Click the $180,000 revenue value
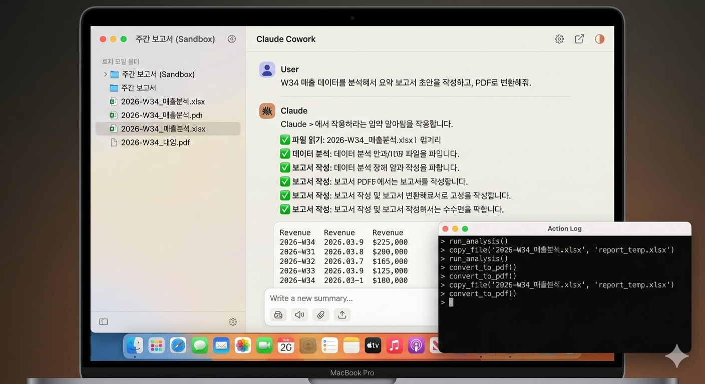Image resolution: width=705 pixels, height=384 pixels. (x=390, y=280)
